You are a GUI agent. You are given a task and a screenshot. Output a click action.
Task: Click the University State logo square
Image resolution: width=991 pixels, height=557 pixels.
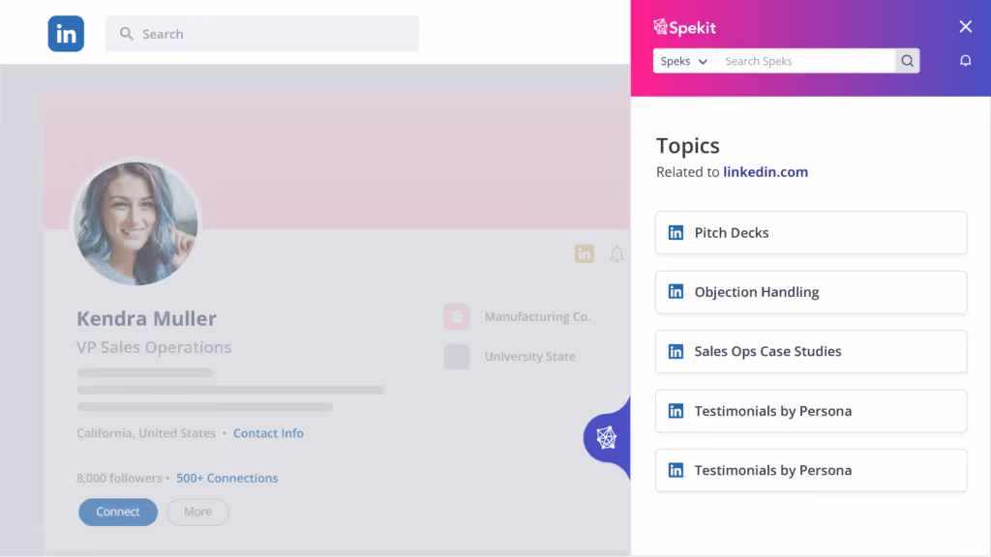pos(457,356)
